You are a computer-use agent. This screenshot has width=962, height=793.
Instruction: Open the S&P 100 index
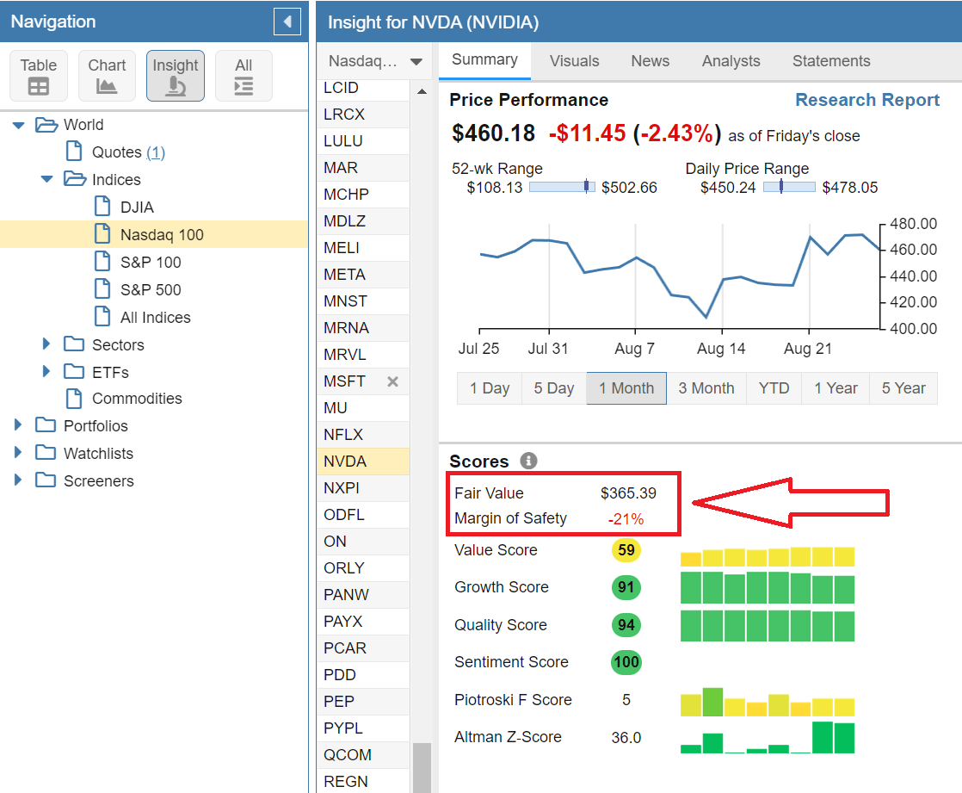151,263
